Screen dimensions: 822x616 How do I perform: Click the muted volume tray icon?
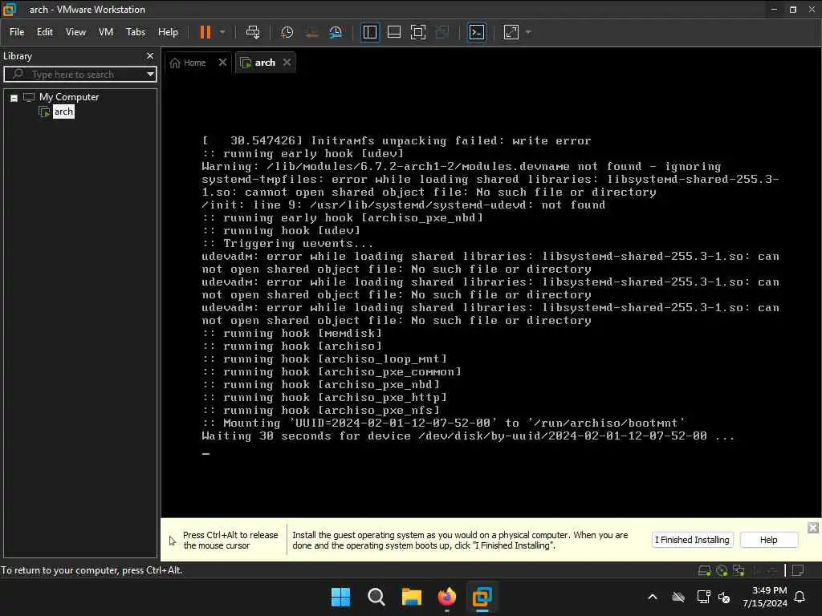[x=725, y=597]
